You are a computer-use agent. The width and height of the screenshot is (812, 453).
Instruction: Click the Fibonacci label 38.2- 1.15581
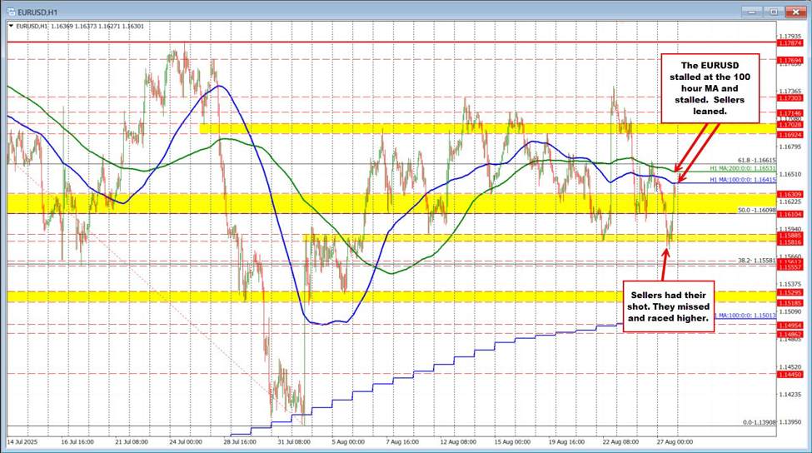tap(756, 261)
